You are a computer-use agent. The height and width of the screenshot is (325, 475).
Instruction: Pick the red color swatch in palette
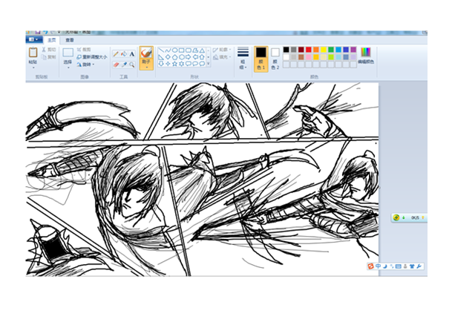click(309, 50)
